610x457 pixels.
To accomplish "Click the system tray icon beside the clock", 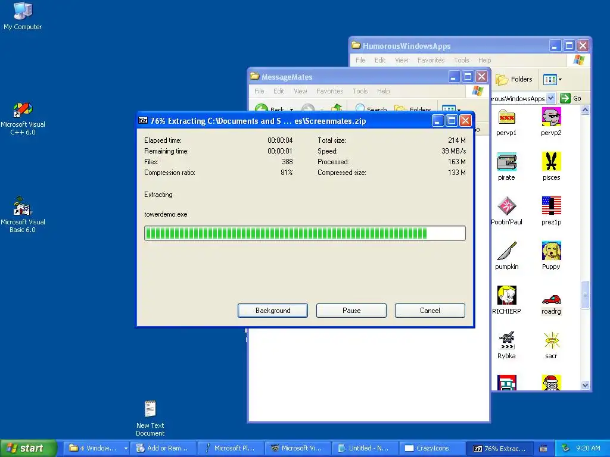I will (x=566, y=448).
